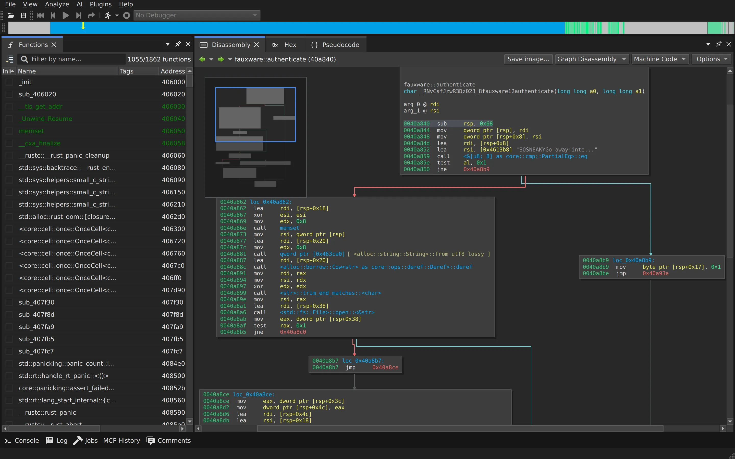Click the stop debugger circle icon
The height and width of the screenshot is (459, 735).
[x=127, y=15]
